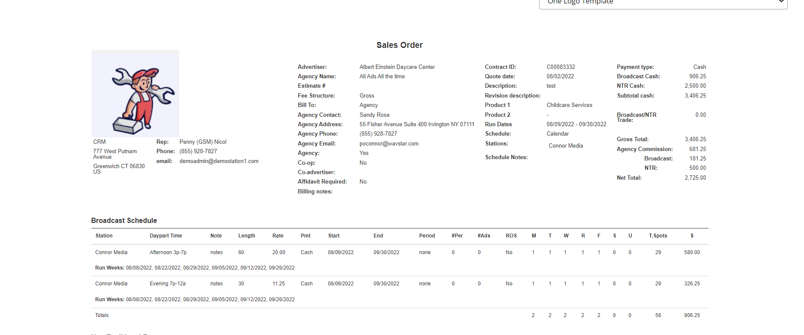Viewport: 804px width, 335px height.
Task: Click the T.Spots column header
Action: [658, 236]
